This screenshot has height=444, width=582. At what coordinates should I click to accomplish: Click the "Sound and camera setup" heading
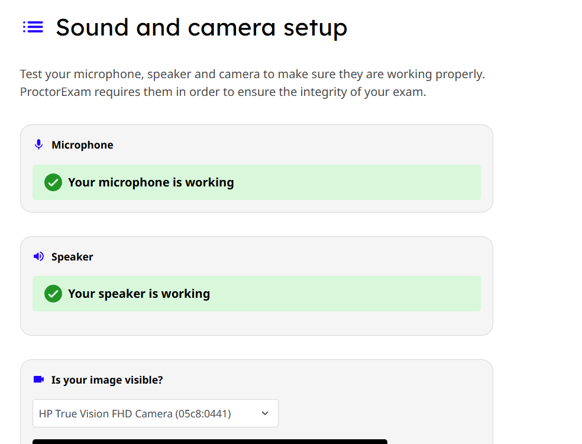pos(202,27)
